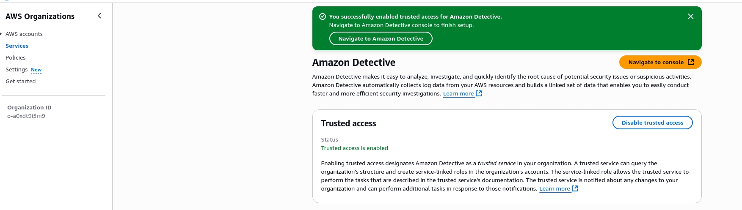The image size is (742, 210).
Task: Open Learn more link in Trusted access panel
Action: (554, 188)
